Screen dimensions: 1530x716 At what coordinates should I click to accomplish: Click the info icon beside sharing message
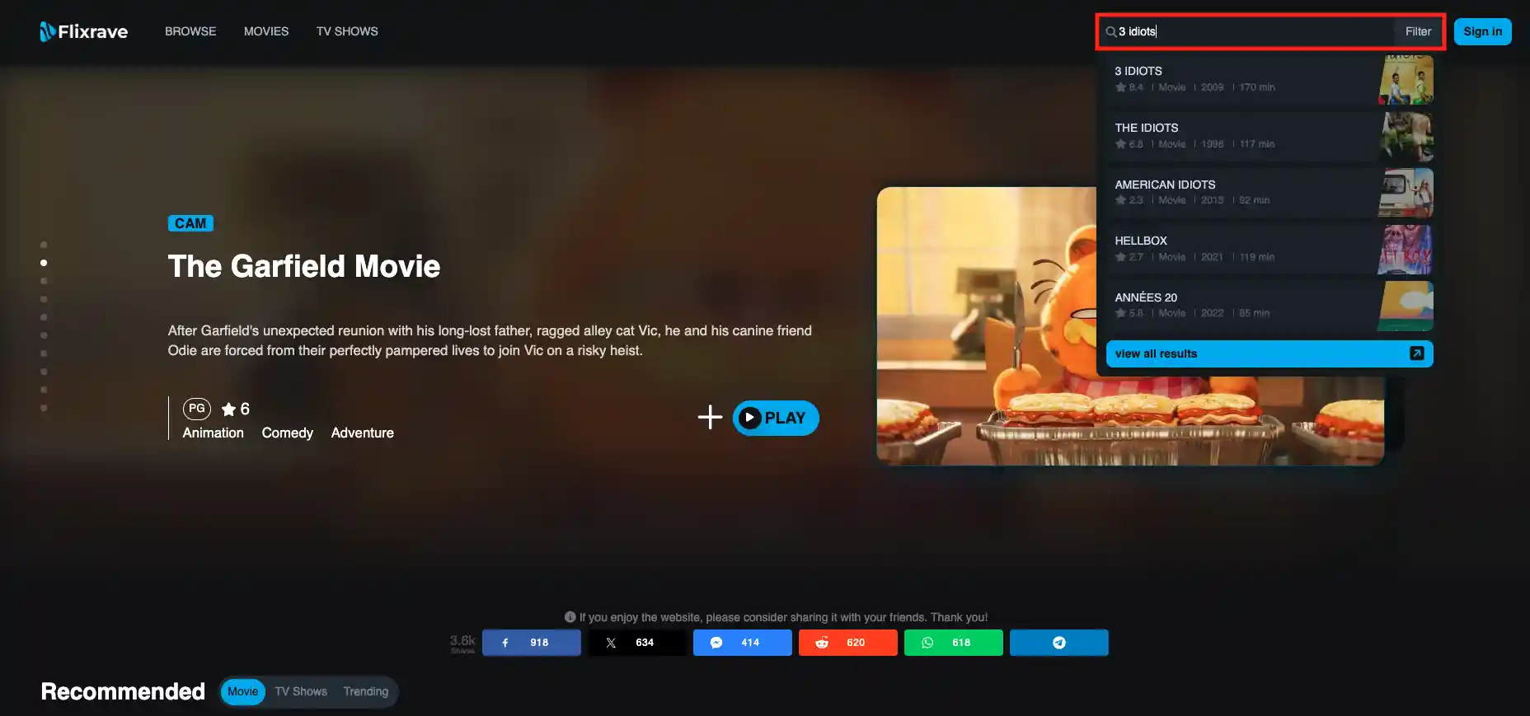(570, 617)
